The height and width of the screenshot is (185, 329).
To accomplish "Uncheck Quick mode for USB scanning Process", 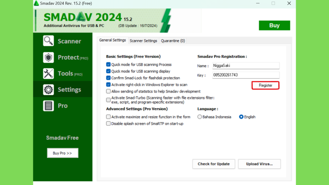I will coord(108,64).
